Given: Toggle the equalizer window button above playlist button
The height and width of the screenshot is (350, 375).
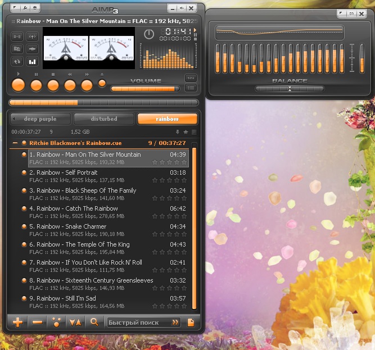Looking at the screenshot, I should point(191,78).
